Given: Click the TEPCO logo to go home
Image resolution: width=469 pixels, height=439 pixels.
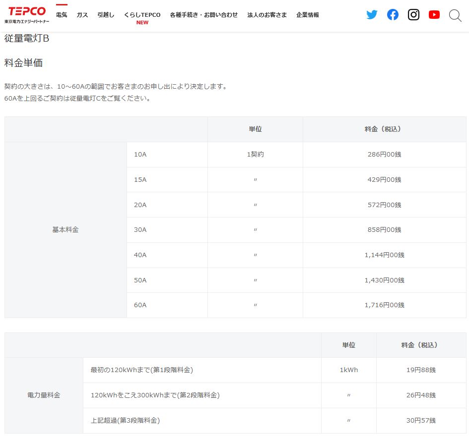Looking at the screenshot, I should pyautogui.click(x=27, y=15).
